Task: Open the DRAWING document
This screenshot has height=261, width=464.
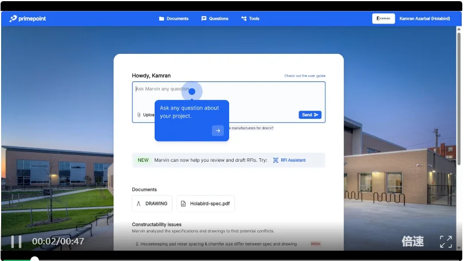Action: coord(152,204)
